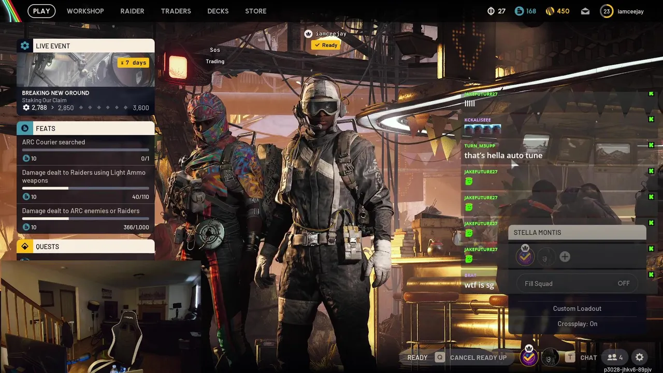Screen dimensions: 663x373
Task: Click the "that's hella auto tune" chat message
Action: pyautogui.click(x=503, y=155)
